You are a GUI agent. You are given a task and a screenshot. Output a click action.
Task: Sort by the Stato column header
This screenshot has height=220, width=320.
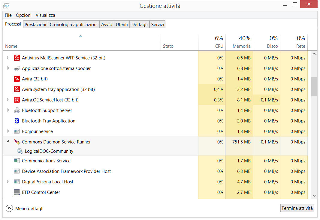click(x=180, y=42)
